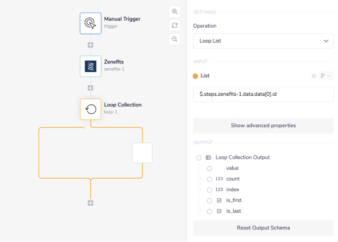Add step between Zenefits and Loop Collection

click(x=90, y=88)
